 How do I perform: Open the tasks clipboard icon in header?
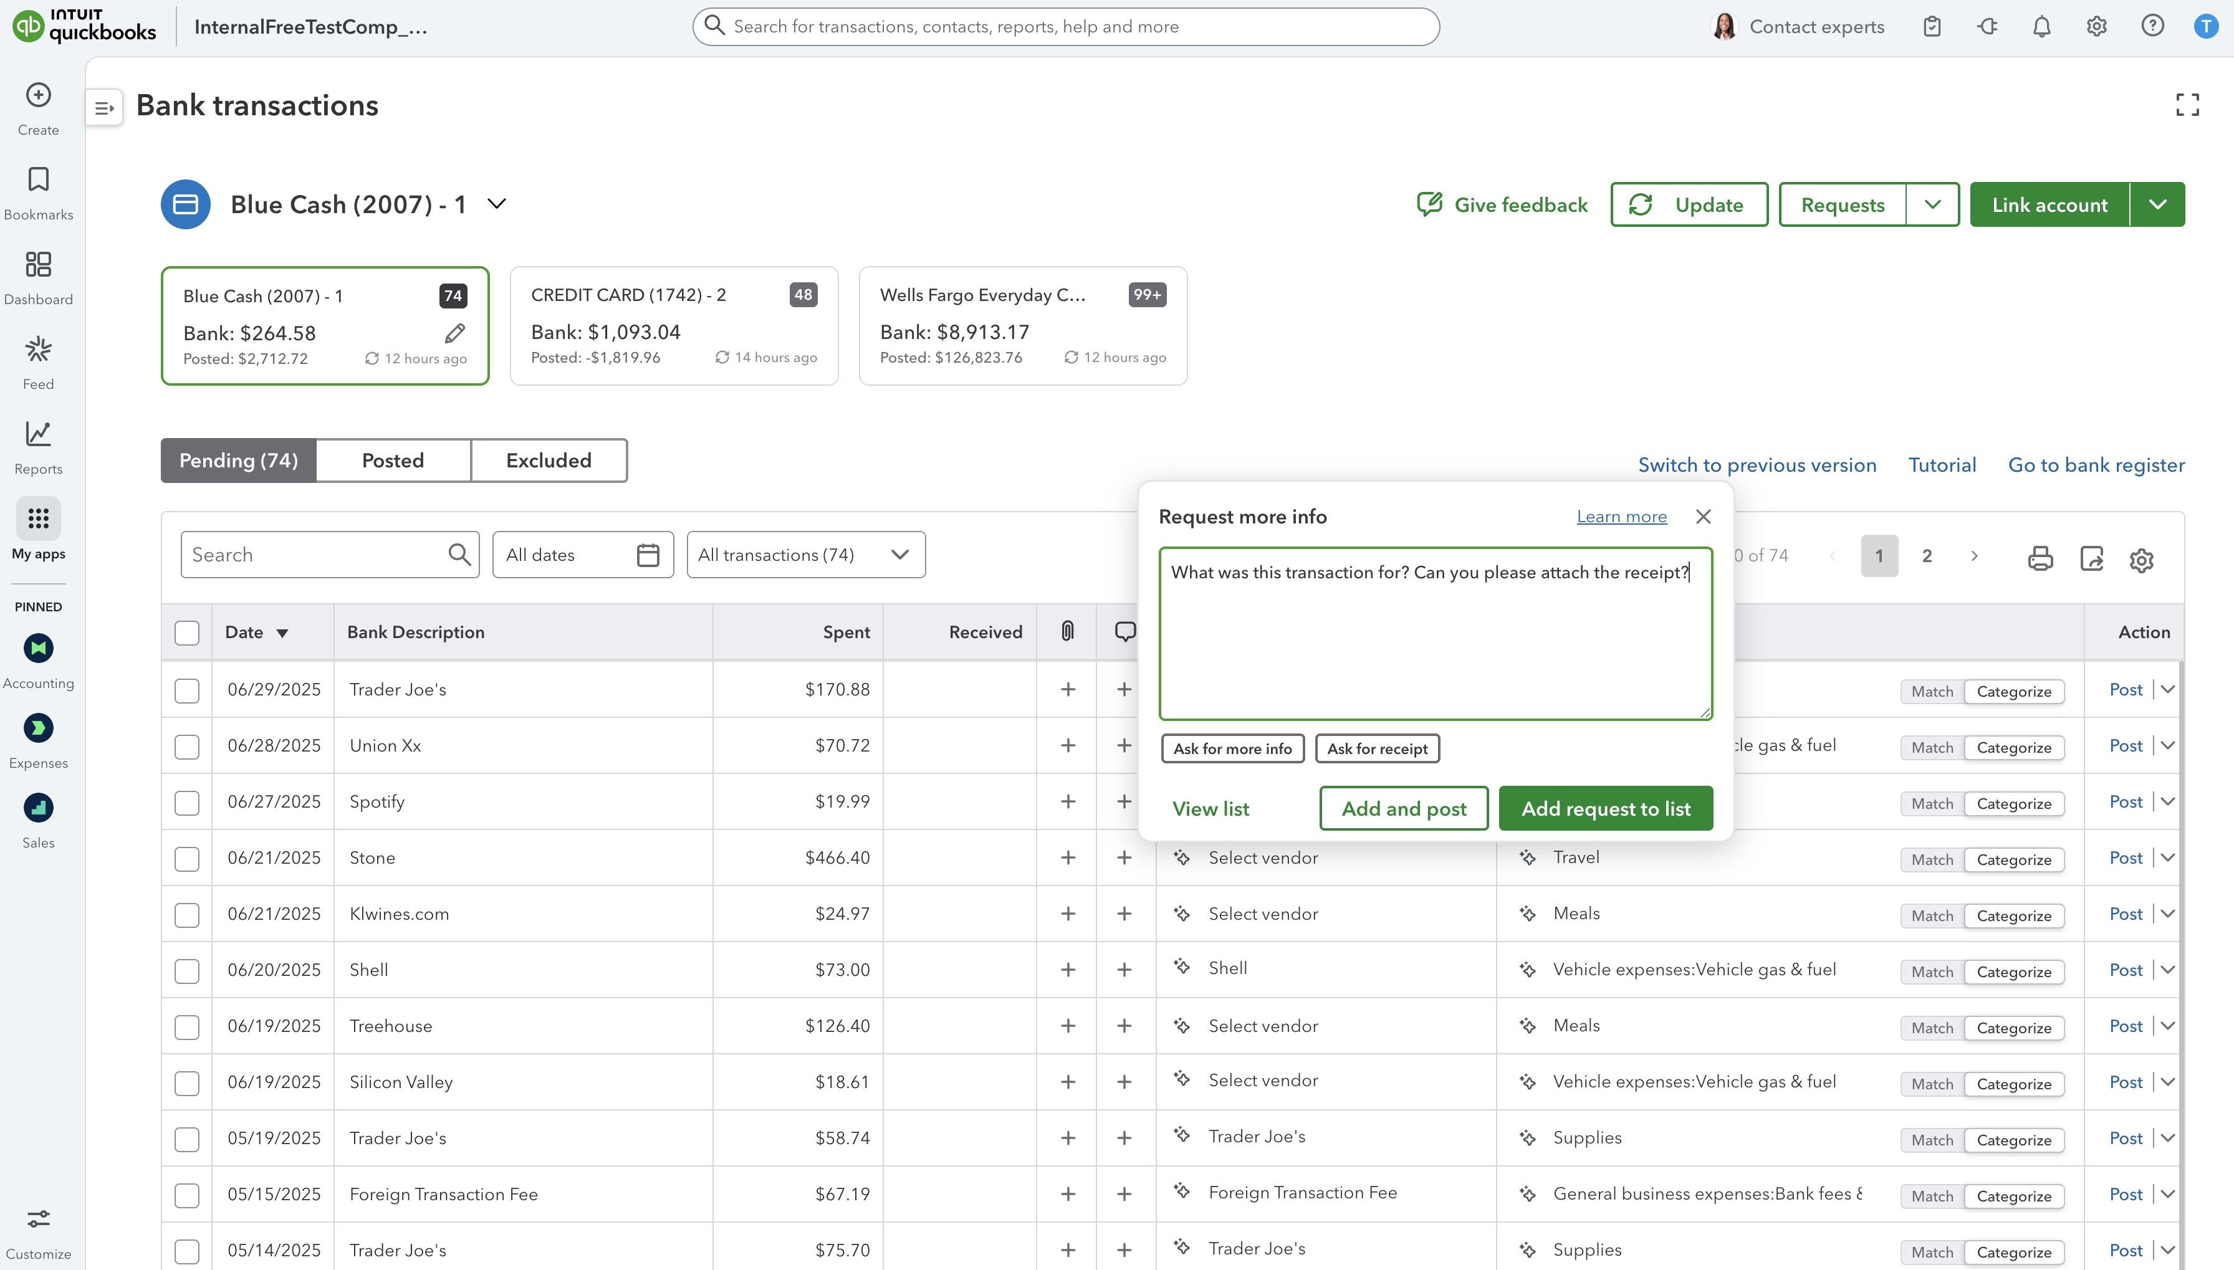1932,27
